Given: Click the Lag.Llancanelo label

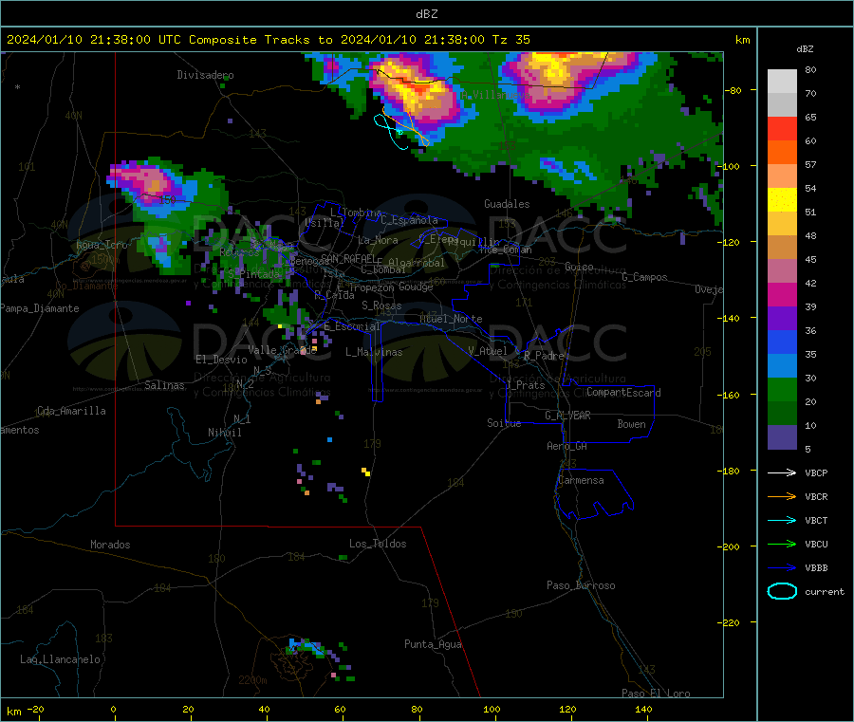Looking at the screenshot, I should pyautogui.click(x=61, y=659).
